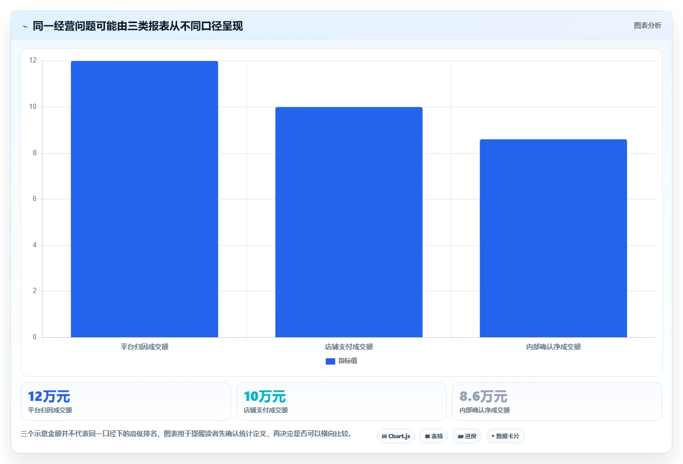
Task: Click the y-axis value 12
Action: point(33,60)
